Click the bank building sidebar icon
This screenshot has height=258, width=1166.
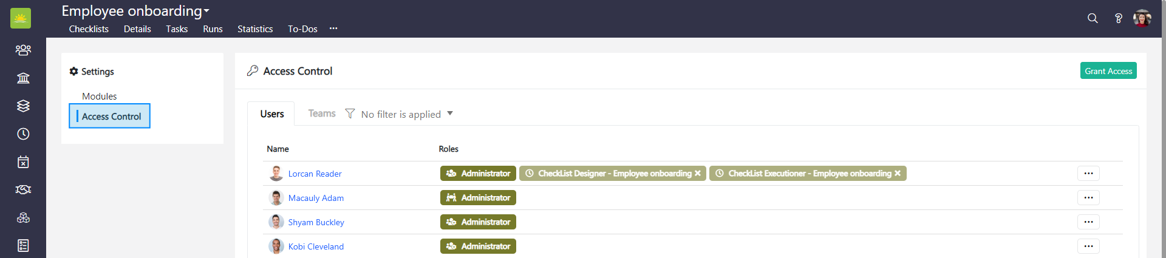tap(23, 78)
